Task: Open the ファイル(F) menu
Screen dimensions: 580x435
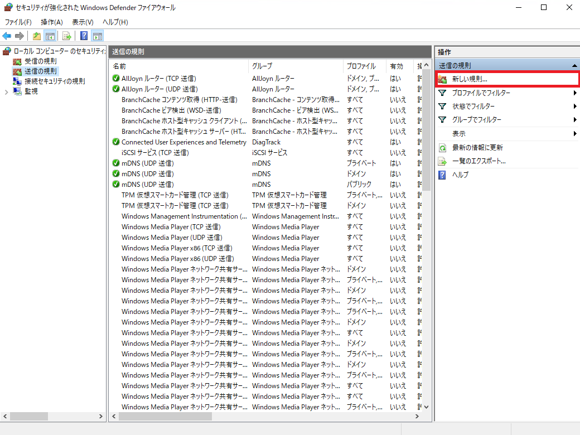Action: (x=18, y=22)
